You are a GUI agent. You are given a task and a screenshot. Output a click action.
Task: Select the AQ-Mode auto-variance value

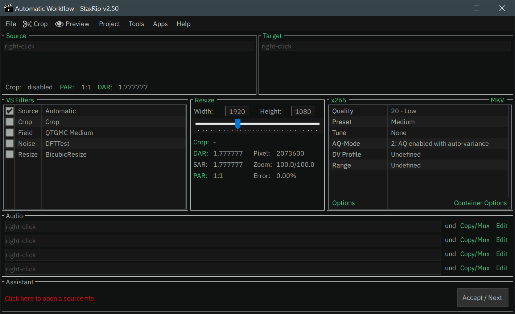click(x=440, y=144)
